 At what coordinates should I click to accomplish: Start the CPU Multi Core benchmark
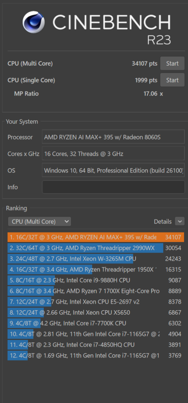pos(172,63)
